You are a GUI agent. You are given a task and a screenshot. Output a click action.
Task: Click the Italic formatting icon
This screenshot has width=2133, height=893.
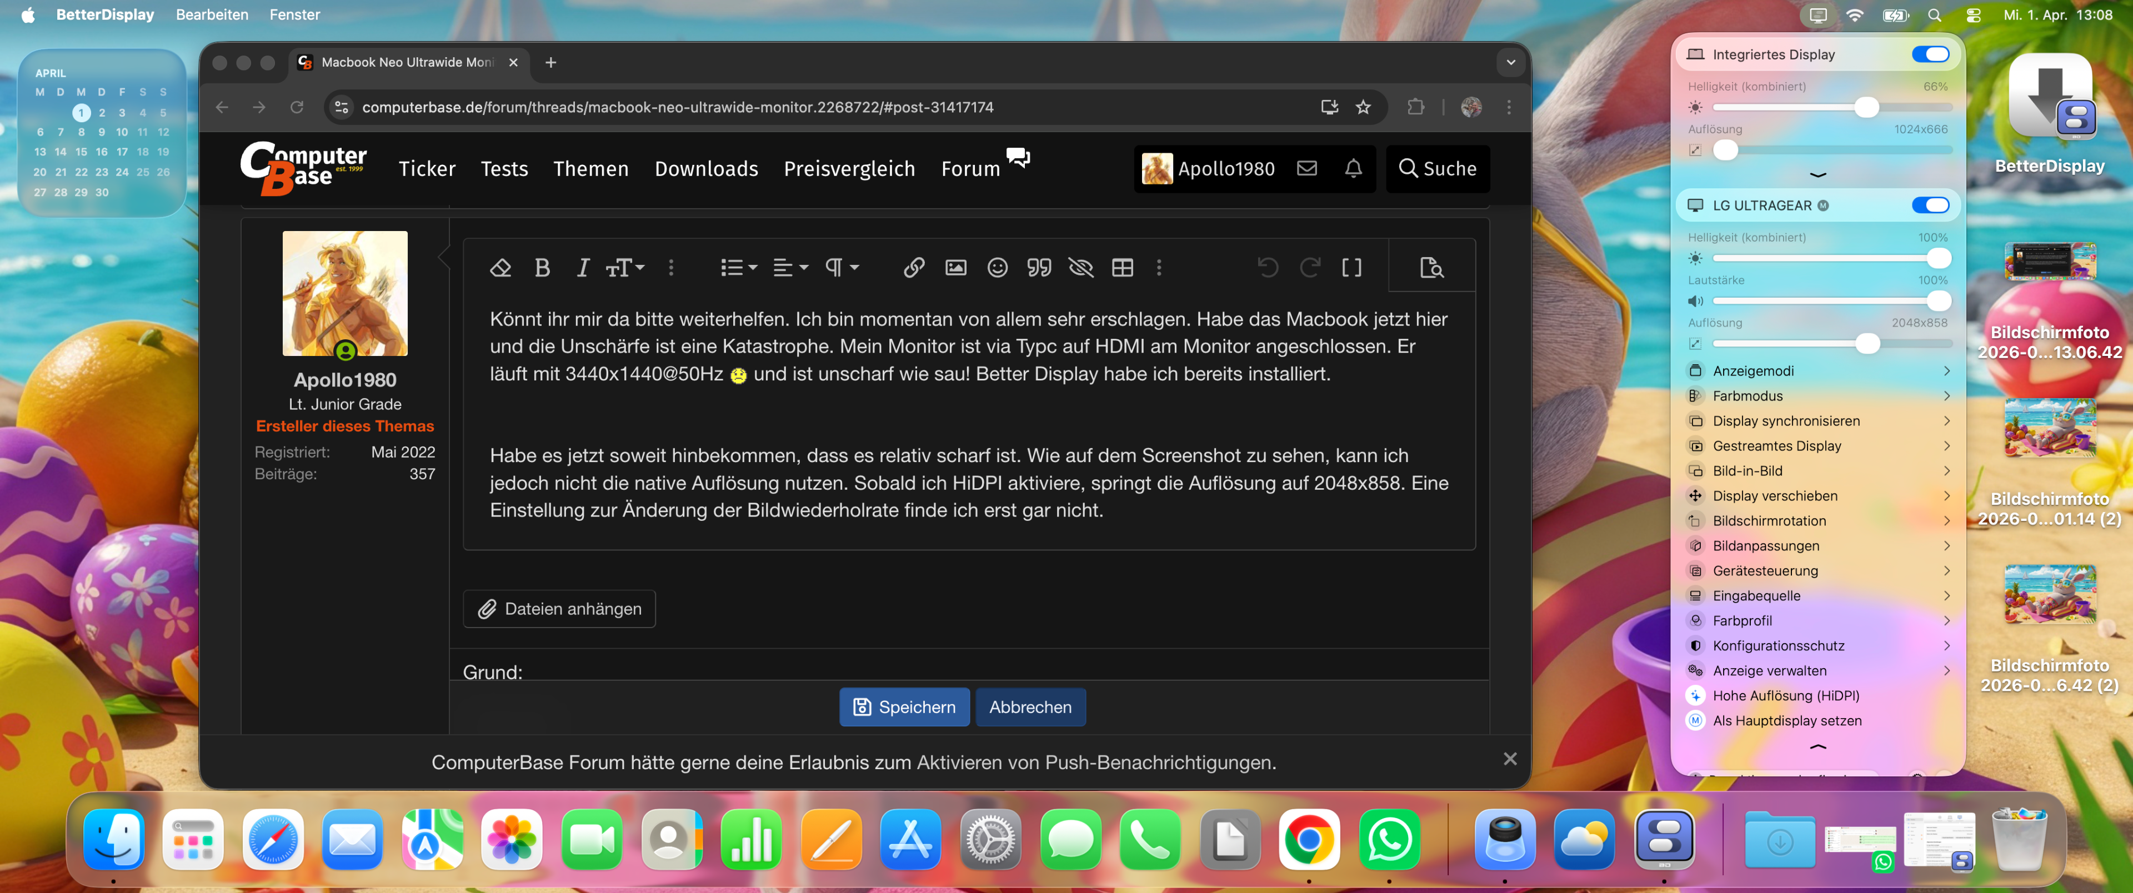582,267
